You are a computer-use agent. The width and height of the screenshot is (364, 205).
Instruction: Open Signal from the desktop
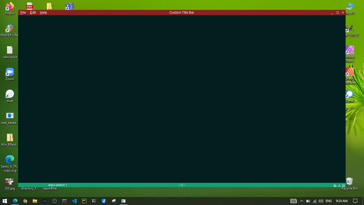[x=349, y=94]
